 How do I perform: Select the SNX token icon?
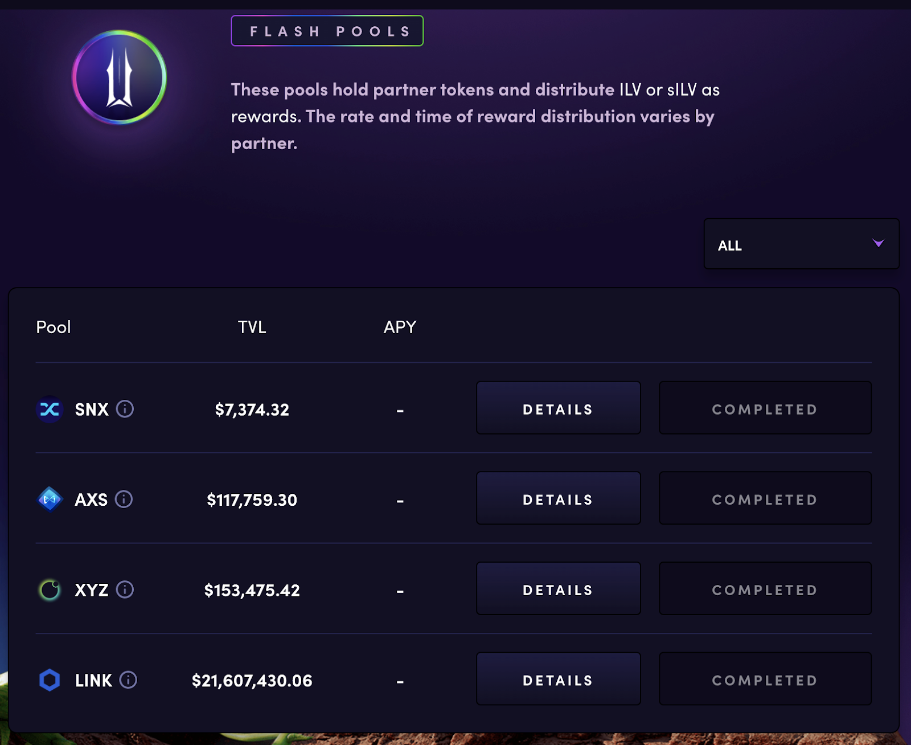(50, 409)
